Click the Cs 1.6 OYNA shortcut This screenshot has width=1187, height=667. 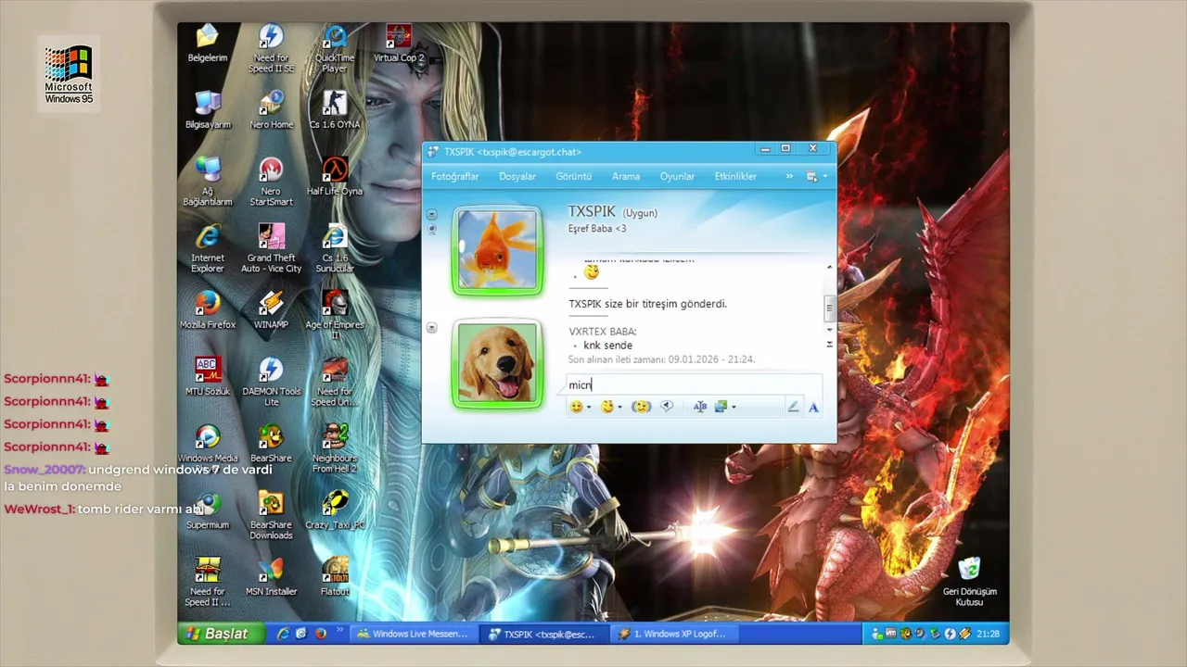pos(335,111)
